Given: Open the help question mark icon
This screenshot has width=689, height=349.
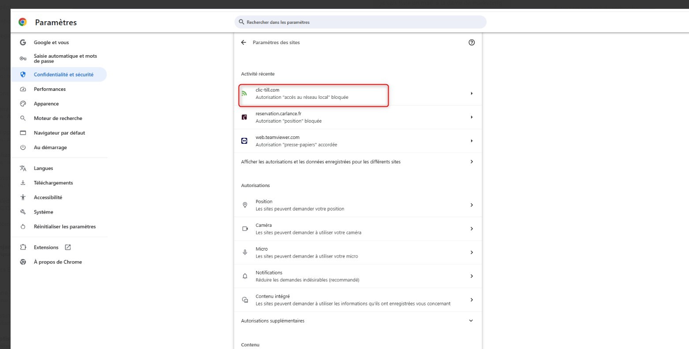Looking at the screenshot, I should (x=472, y=43).
